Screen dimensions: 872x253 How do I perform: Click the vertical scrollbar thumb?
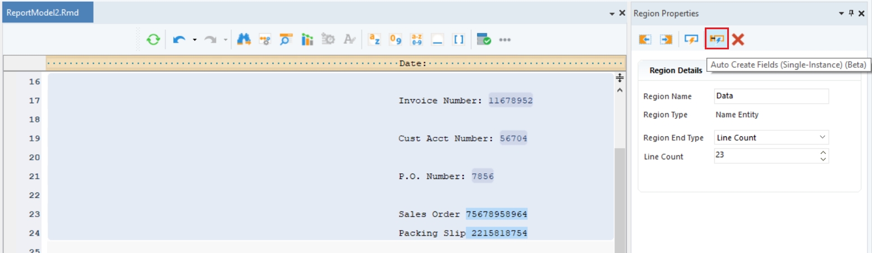(620, 199)
